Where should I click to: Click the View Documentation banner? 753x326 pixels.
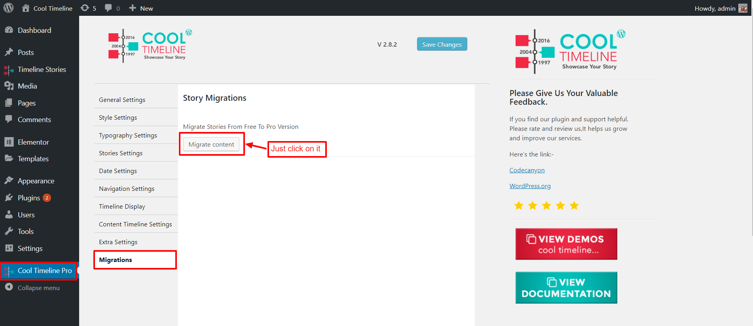tap(566, 288)
